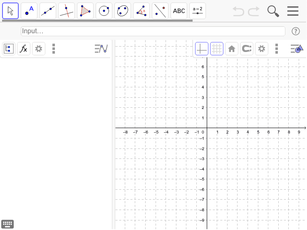Undo the last action

tap(238, 11)
